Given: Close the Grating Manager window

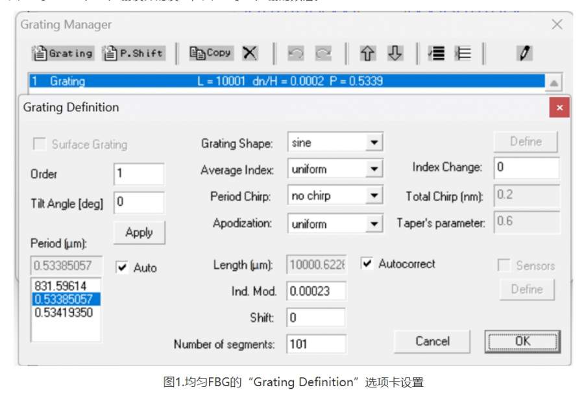Looking at the screenshot, I should [557, 25].
